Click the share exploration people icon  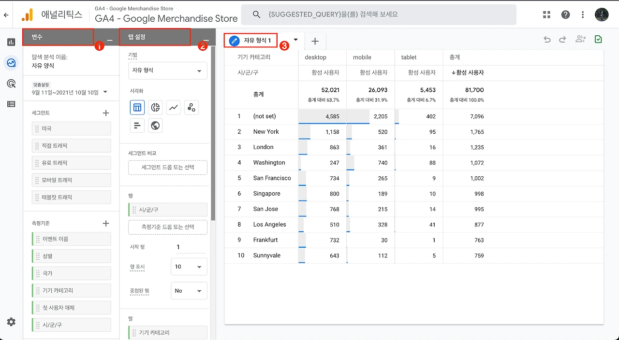(x=580, y=40)
